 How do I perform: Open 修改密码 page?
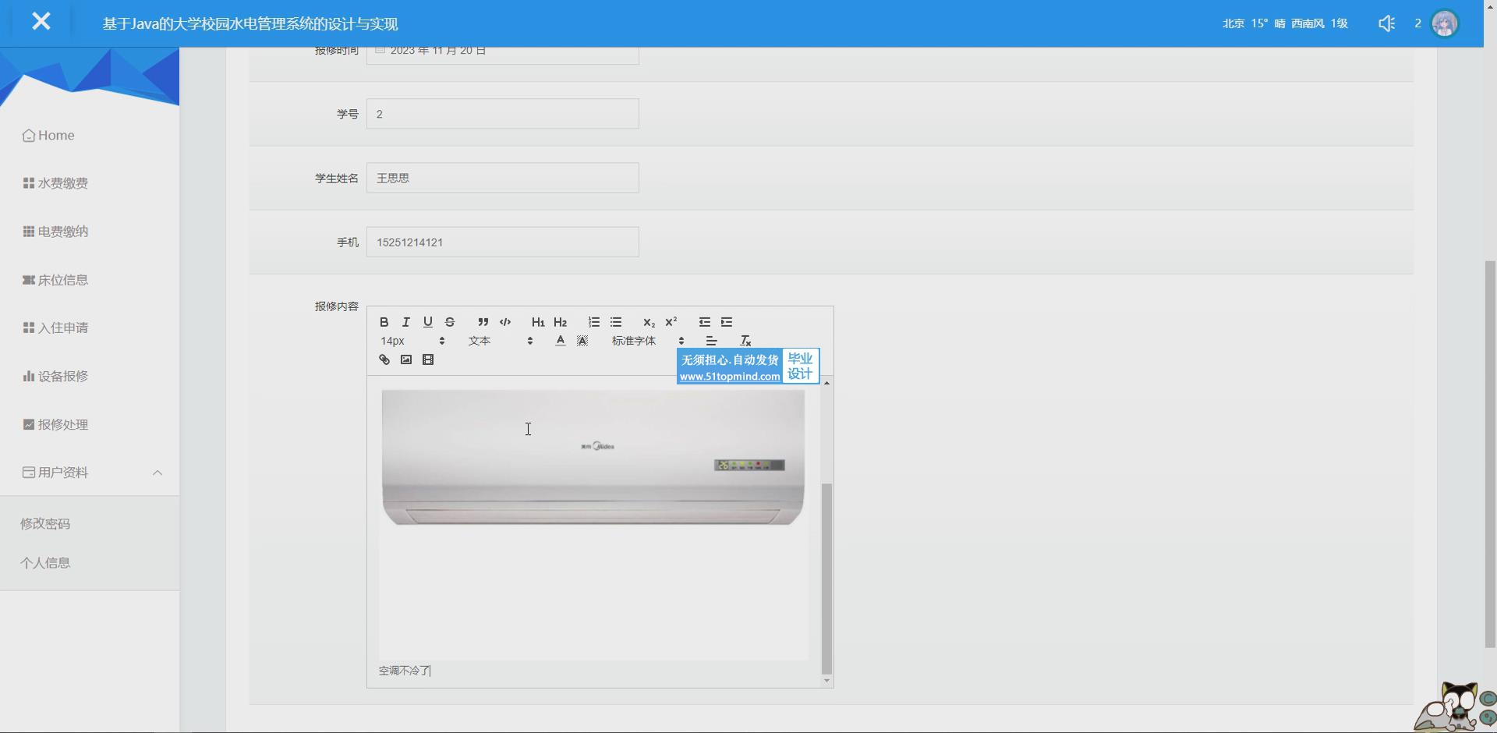(x=45, y=524)
